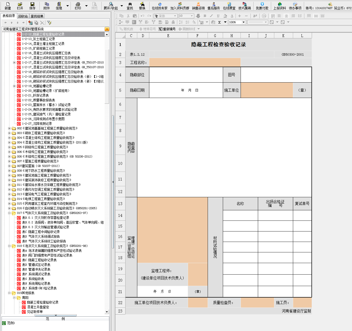Select 1-2-13_灰土桩施工记录 in tree

pyautogui.click(x=38, y=39)
